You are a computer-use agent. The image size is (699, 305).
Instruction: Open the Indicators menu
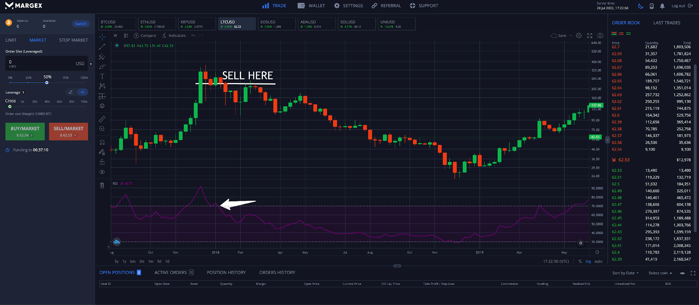coord(174,36)
